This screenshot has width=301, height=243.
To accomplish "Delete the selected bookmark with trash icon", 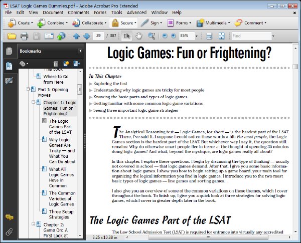I will [x=56, y=64].
